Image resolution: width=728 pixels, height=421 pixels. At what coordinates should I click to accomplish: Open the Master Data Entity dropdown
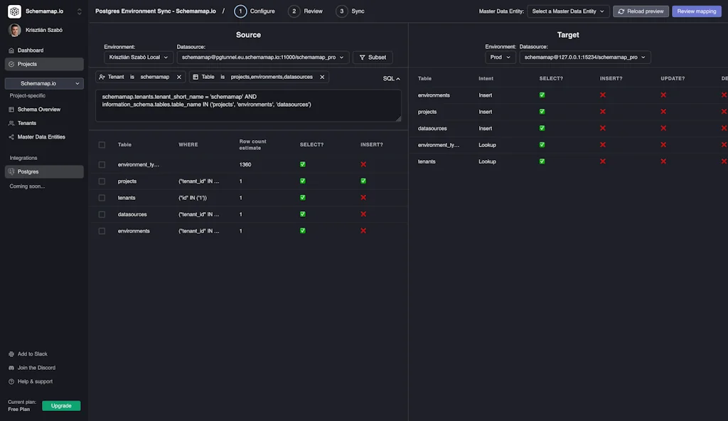[x=567, y=11]
